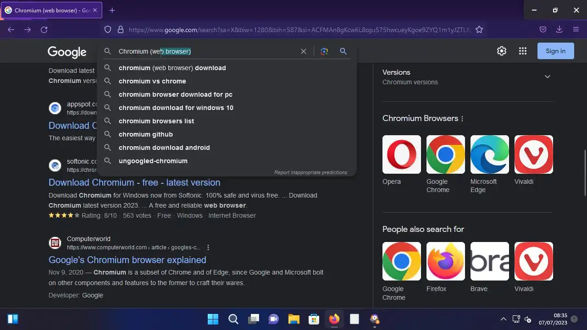Screen dimensions: 587x330
Task: Click the address bar URL
Action: (x=299, y=29)
